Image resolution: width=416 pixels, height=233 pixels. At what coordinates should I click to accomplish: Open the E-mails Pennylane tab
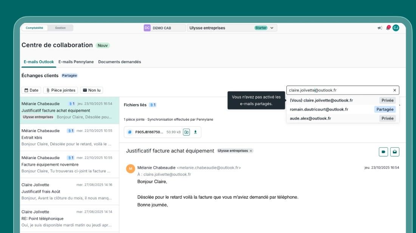coord(76,62)
